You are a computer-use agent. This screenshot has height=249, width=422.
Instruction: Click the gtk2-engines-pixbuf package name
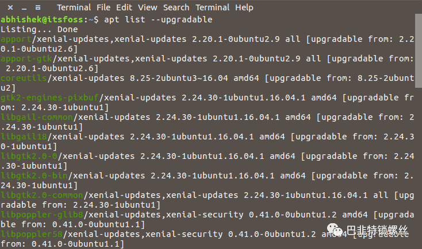click(49, 98)
